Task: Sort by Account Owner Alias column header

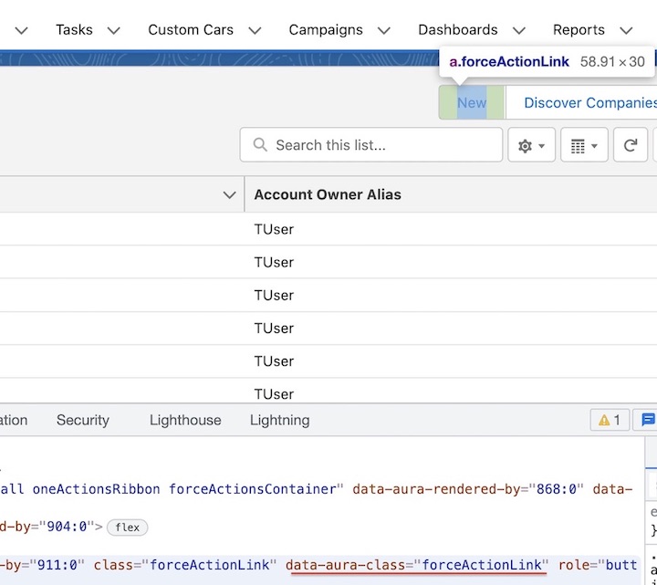Action: click(x=328, y=194)
